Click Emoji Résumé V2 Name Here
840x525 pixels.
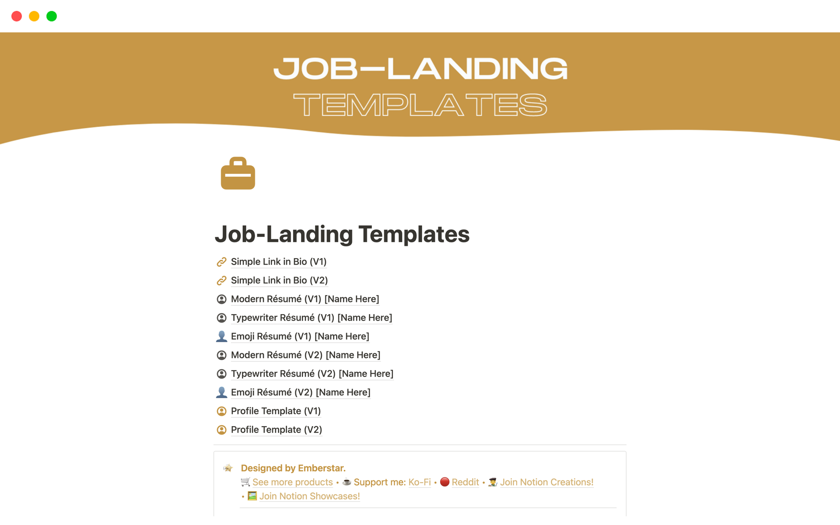click(301, 392)
